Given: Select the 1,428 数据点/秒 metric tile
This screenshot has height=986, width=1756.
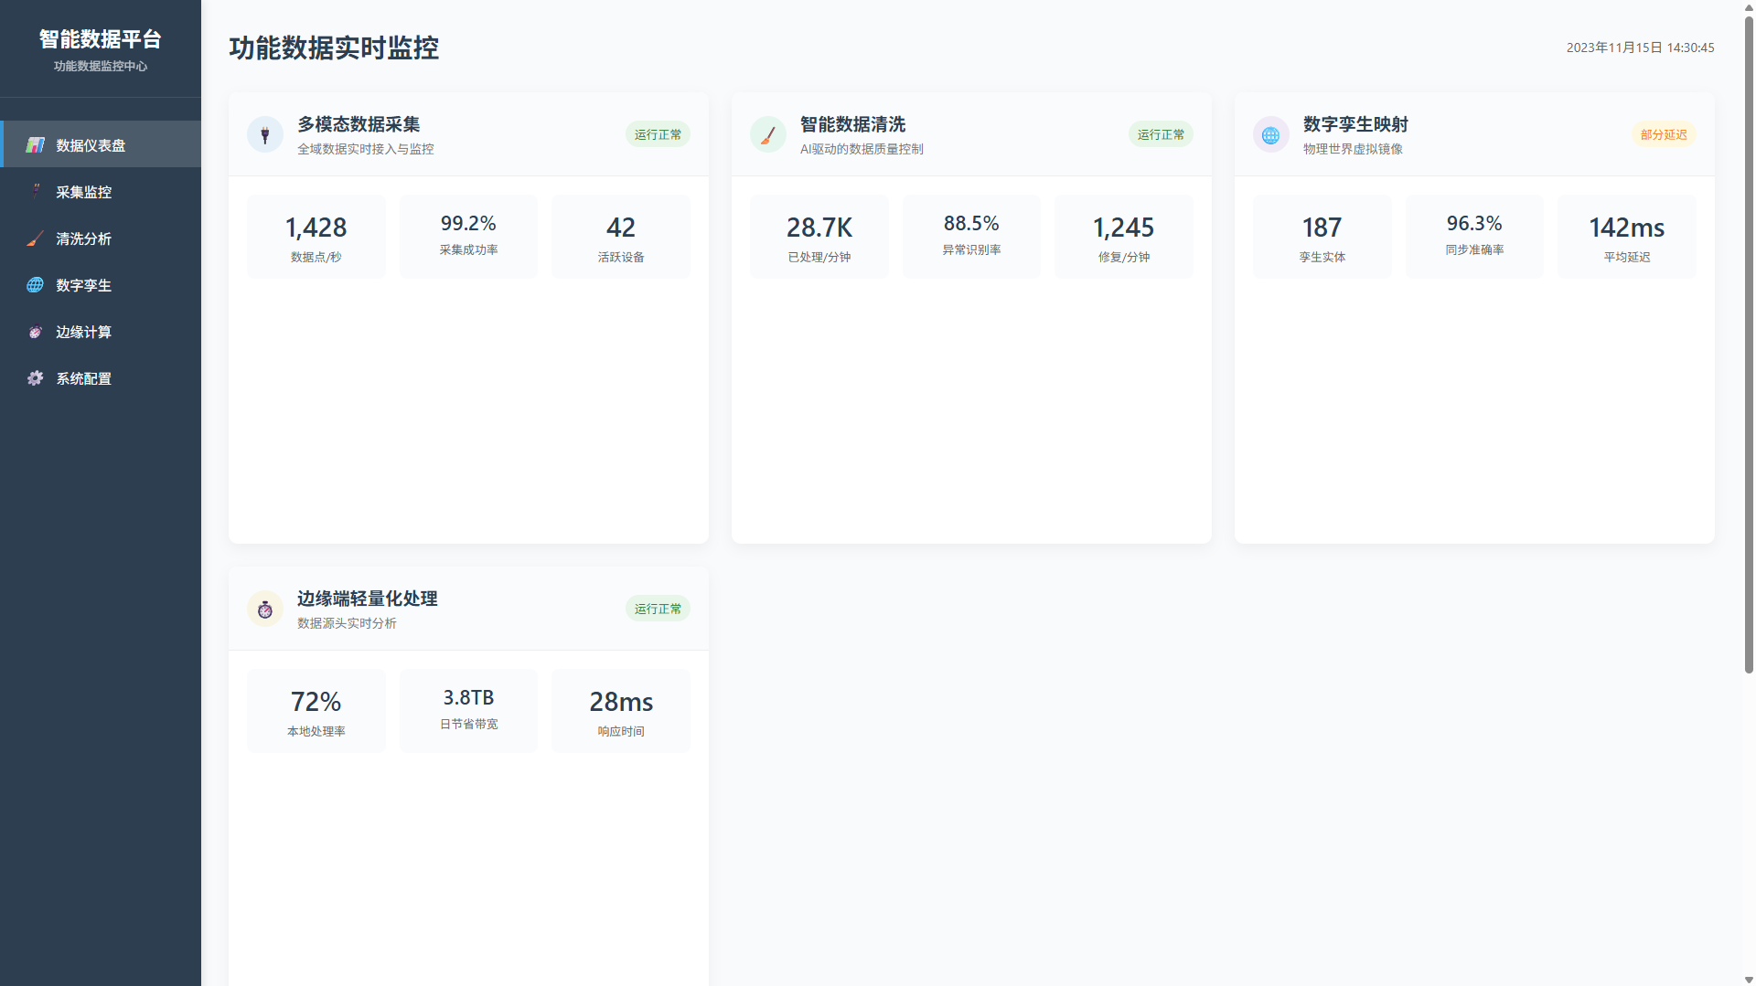Looking at the screenshot, I should pos(316,237).
